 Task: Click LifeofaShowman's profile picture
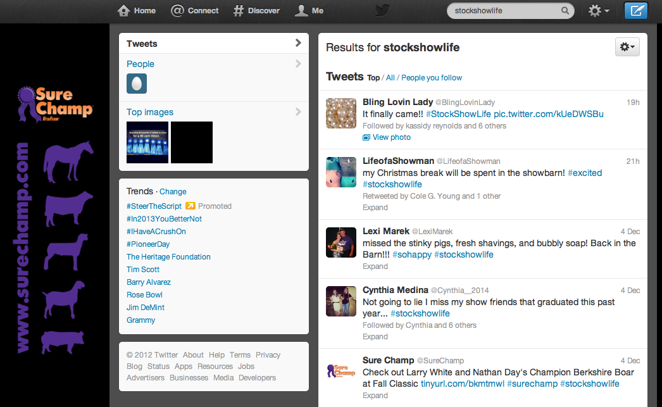(x=341, y=172)
